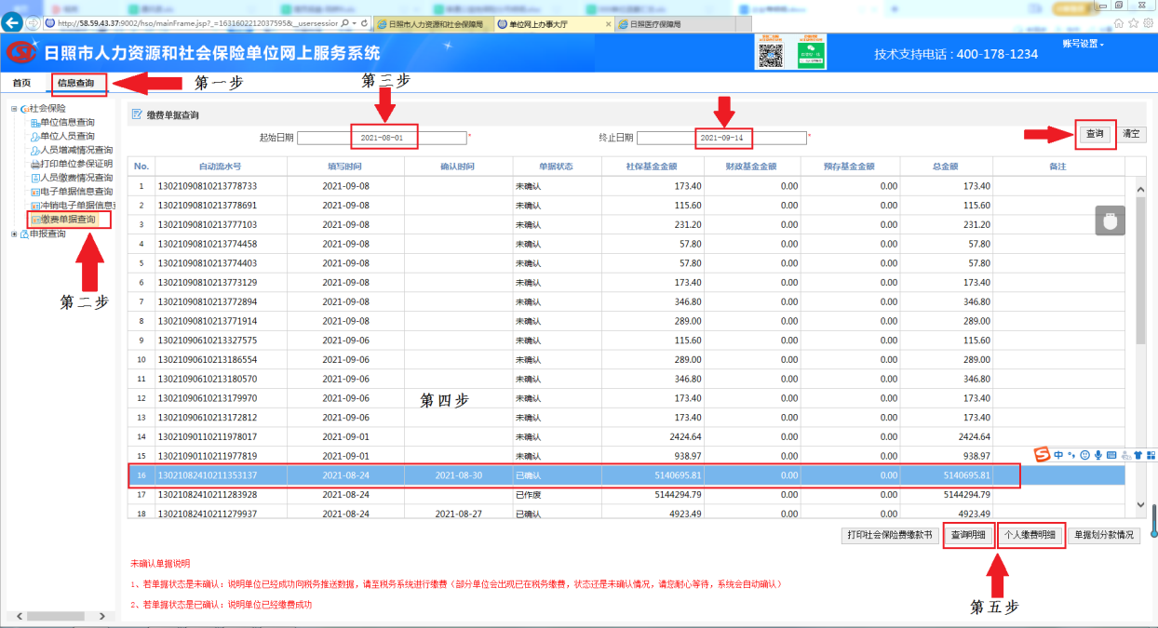This screenshot has height=628, width=1158.
Task: Click table scrollbar down arrow
Action: 1141,504
